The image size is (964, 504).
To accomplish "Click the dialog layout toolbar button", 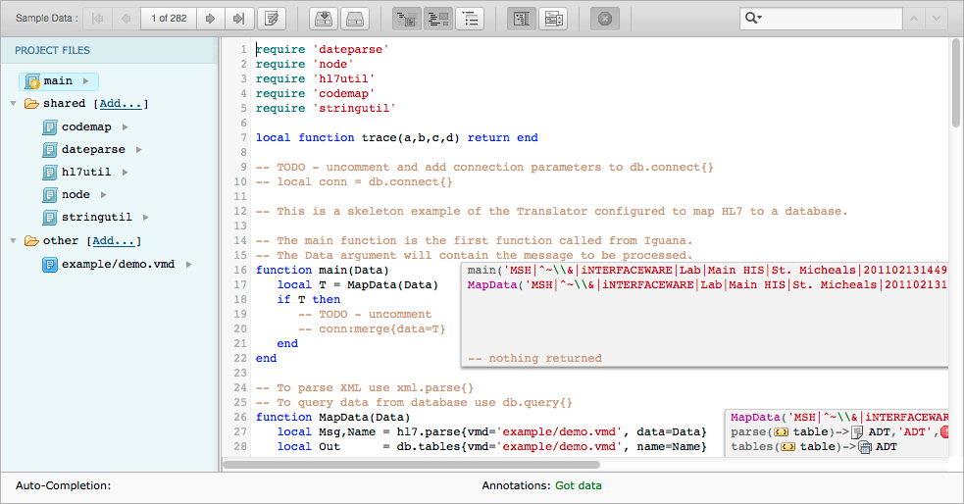I will point(553,19).
